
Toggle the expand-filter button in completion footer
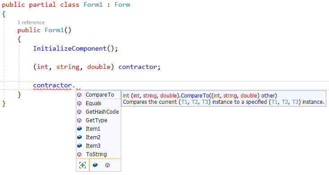coord(83,165)
